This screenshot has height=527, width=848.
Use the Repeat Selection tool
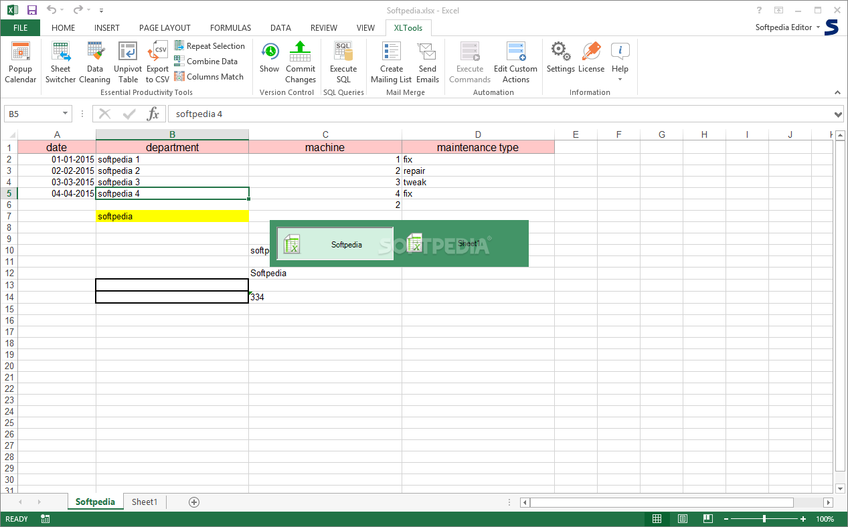click(209, 46)
